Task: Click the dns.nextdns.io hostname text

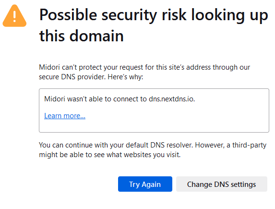Action: click(x=172, y=99)
